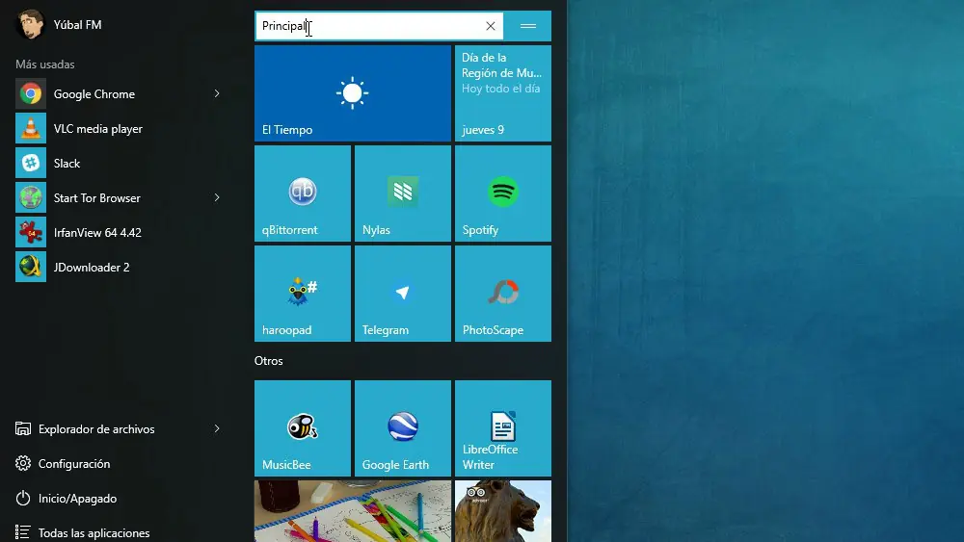The height and width of the screenshot is (542, 964).
Task: Grab the group drag handle beside name field
Action: 528,26
